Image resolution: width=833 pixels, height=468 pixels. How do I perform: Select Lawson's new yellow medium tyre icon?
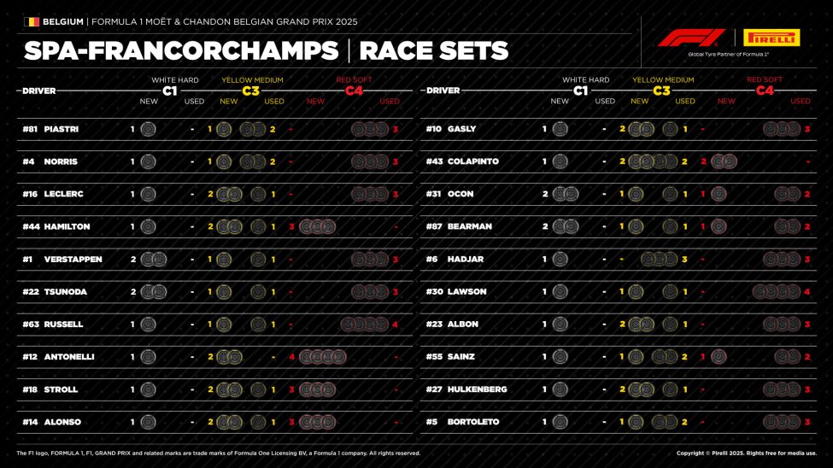[x=636, y=291]
